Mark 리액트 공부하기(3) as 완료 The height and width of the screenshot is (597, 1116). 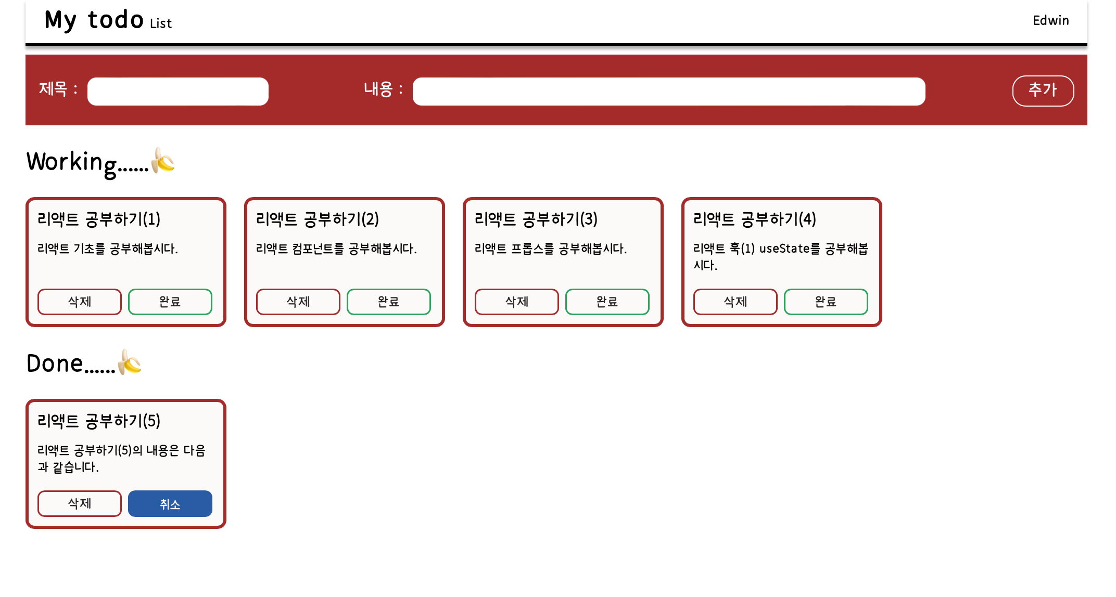coord(607,302)
